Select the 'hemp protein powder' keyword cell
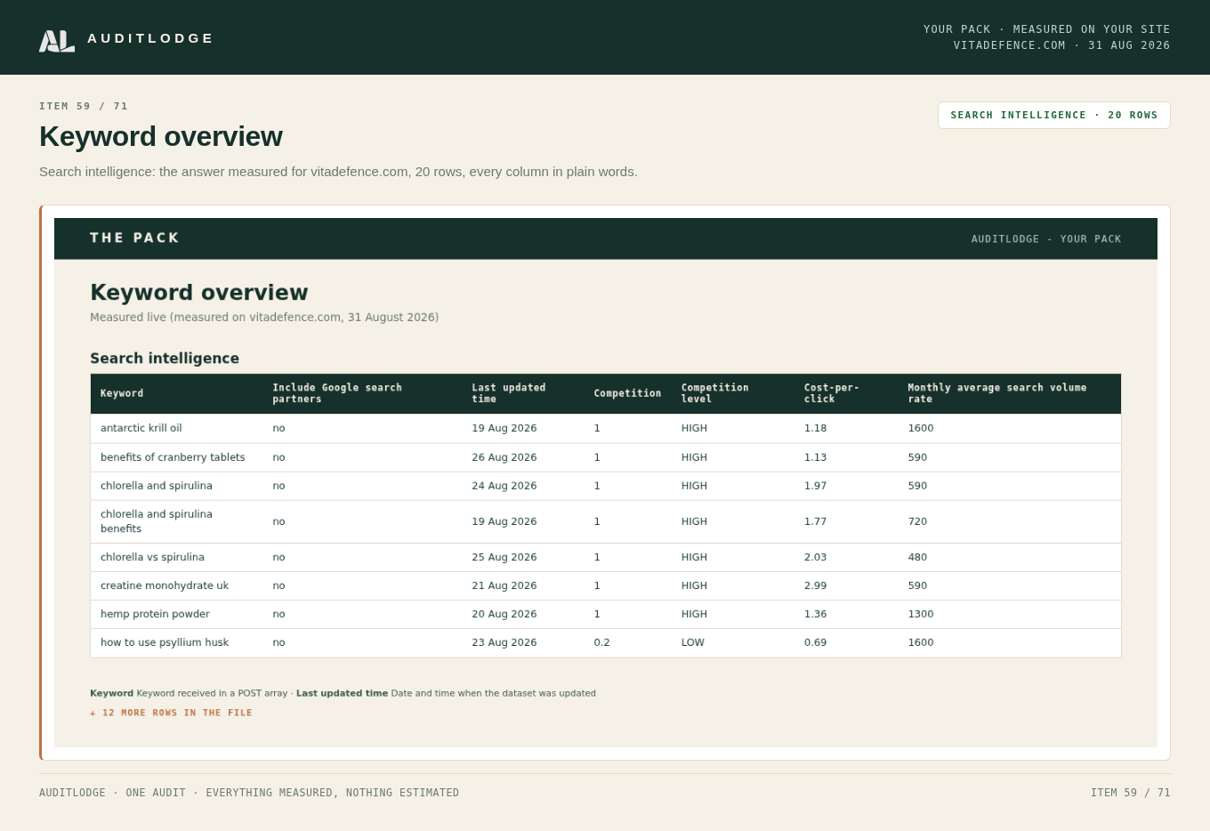Image resolution: width=1210 pixels, height=831 pixels. (155, 614)
